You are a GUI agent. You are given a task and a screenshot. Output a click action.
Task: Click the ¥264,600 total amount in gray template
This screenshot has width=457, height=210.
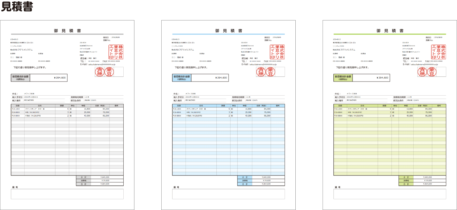point(60,78)
